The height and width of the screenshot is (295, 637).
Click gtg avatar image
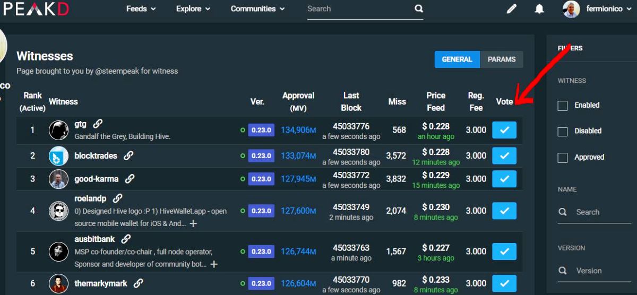(58, 130)
